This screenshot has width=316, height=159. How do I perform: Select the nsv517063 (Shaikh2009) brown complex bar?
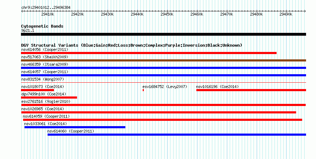pyautogui.click(x=163, y=60)
